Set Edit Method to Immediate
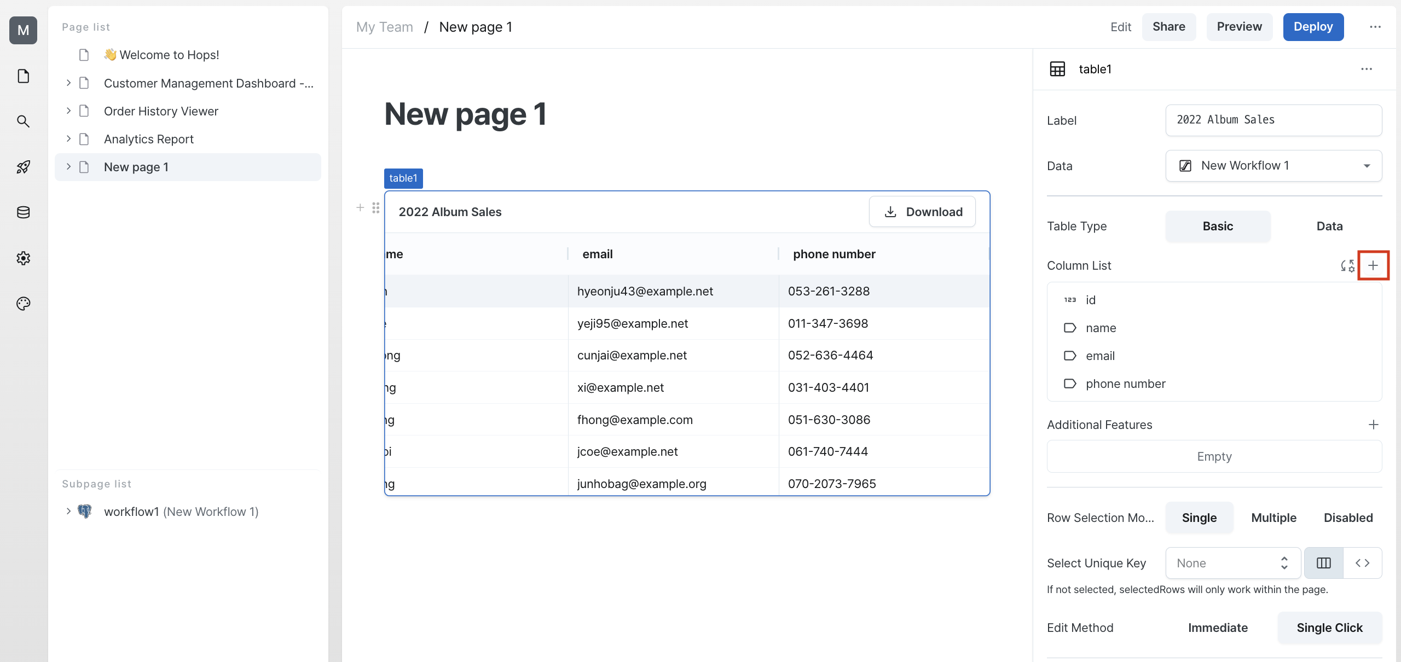This screenshot has height=662, width=1401. 1218,628
